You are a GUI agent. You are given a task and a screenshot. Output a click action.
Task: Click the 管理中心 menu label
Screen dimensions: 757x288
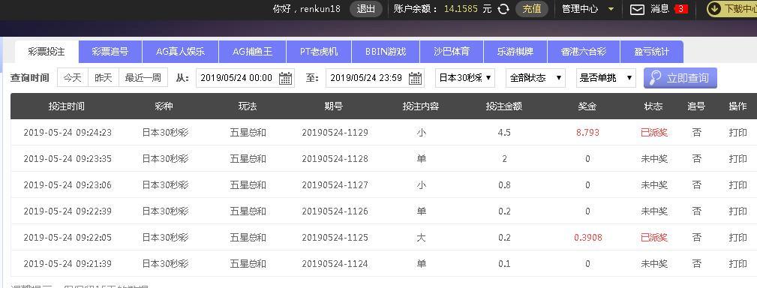(580, 9)
